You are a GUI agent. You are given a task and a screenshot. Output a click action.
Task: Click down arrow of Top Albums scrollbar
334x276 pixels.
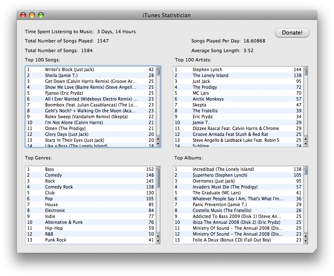click(x=305, y=241)
